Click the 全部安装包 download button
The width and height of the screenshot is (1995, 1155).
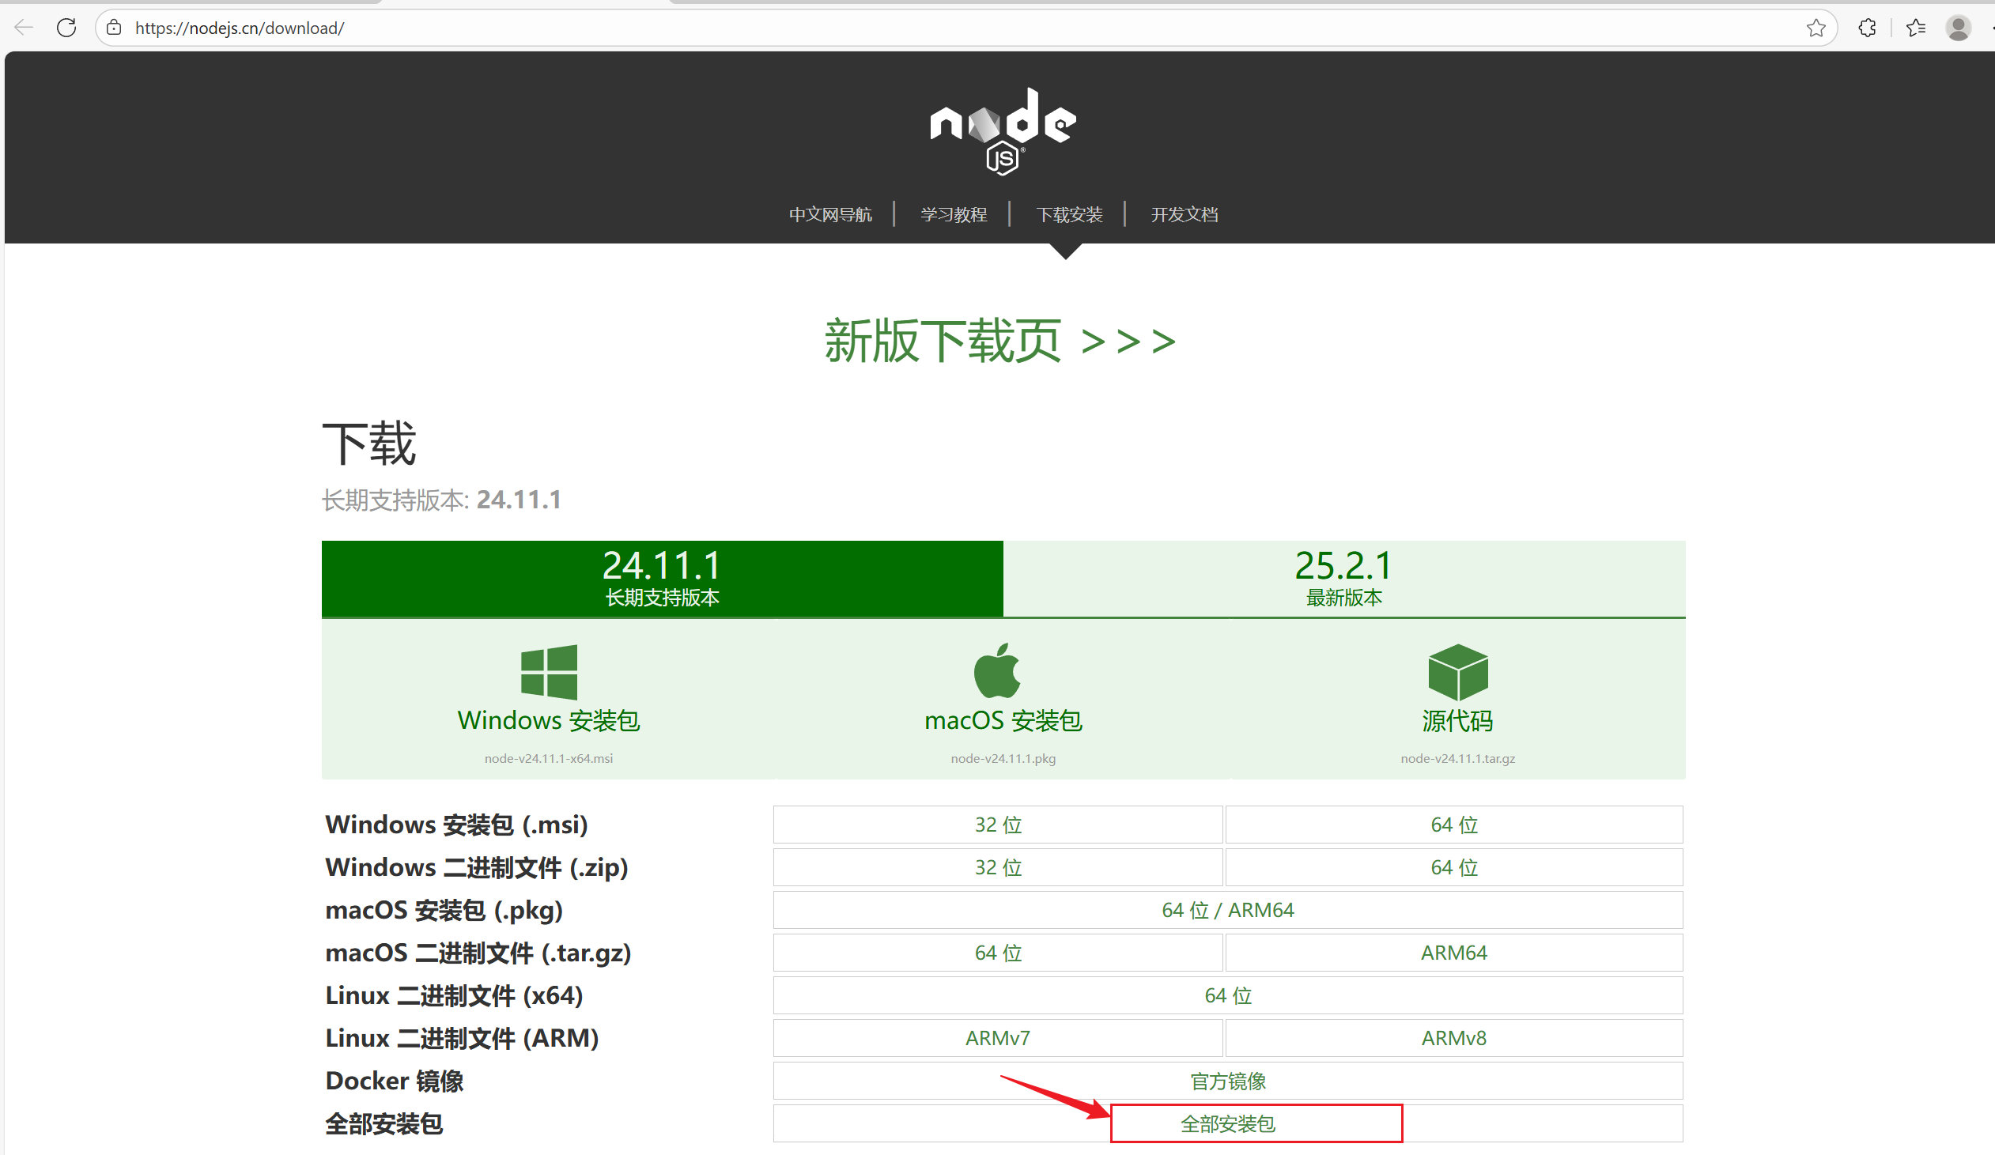(x=1227, y=1123)
